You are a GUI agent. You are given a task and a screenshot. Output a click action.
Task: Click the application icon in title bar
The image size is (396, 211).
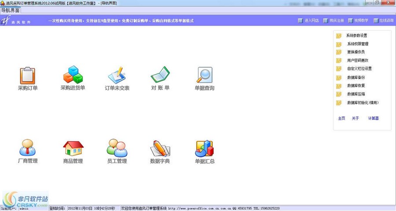pos(3,3)
